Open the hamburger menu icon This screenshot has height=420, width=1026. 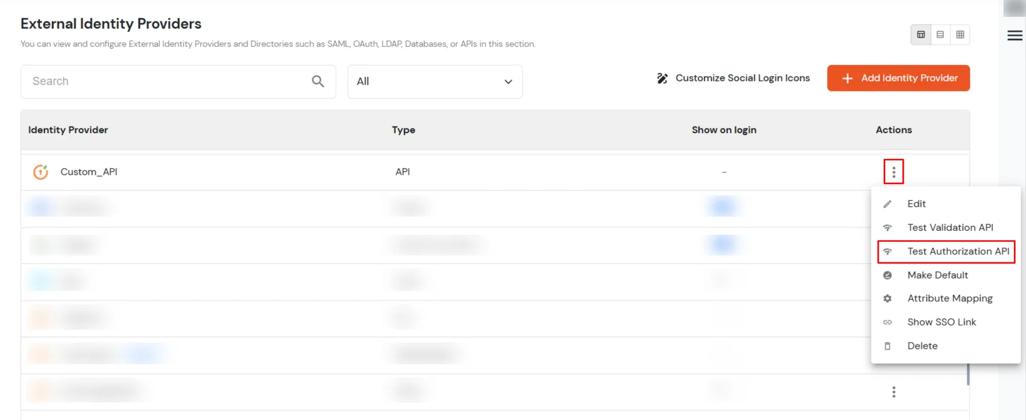click(1015, 36)
